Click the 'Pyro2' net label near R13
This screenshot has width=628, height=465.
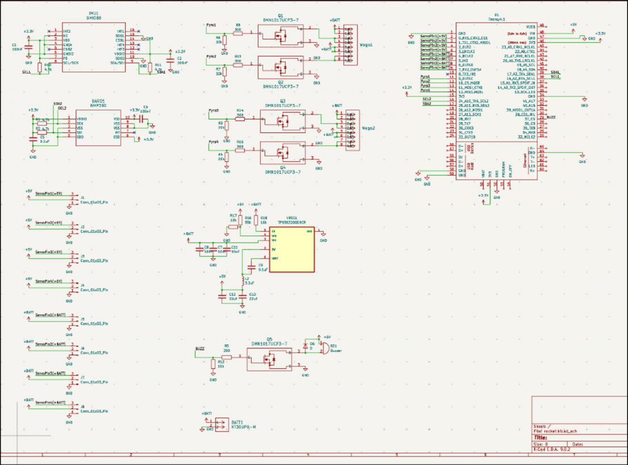tap(211, 57)
